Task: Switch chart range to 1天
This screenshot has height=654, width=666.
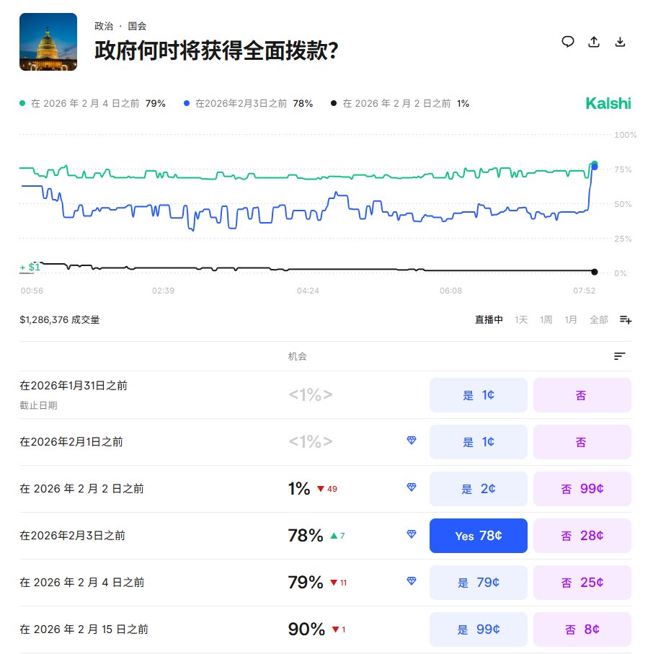Action: coord(520,319)
